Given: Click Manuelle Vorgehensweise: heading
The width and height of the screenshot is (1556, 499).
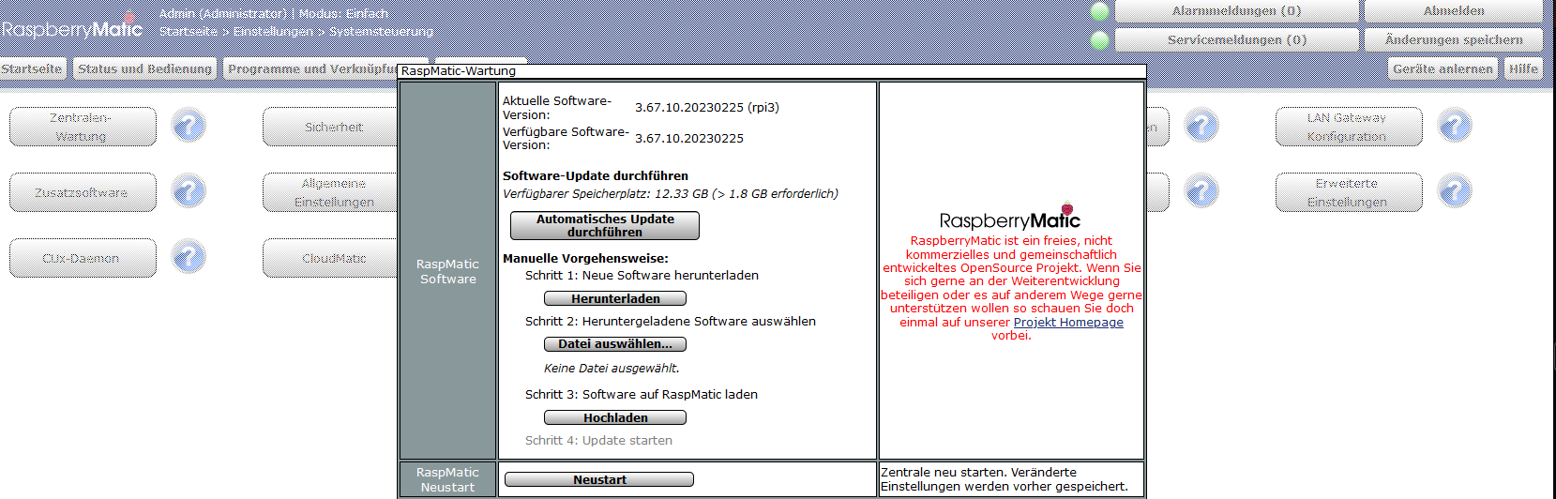Looking at the screenshot, I should [585, 258].
